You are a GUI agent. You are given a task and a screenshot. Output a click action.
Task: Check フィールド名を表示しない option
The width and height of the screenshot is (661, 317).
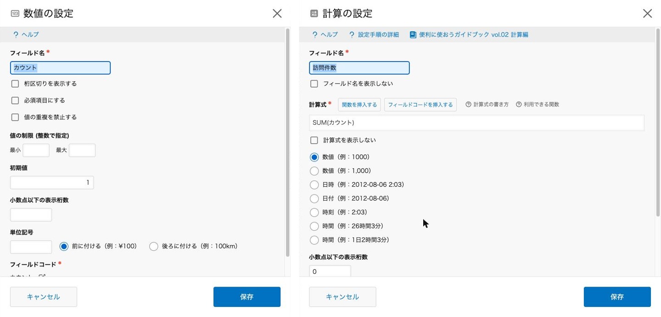(x=314, y=83)
